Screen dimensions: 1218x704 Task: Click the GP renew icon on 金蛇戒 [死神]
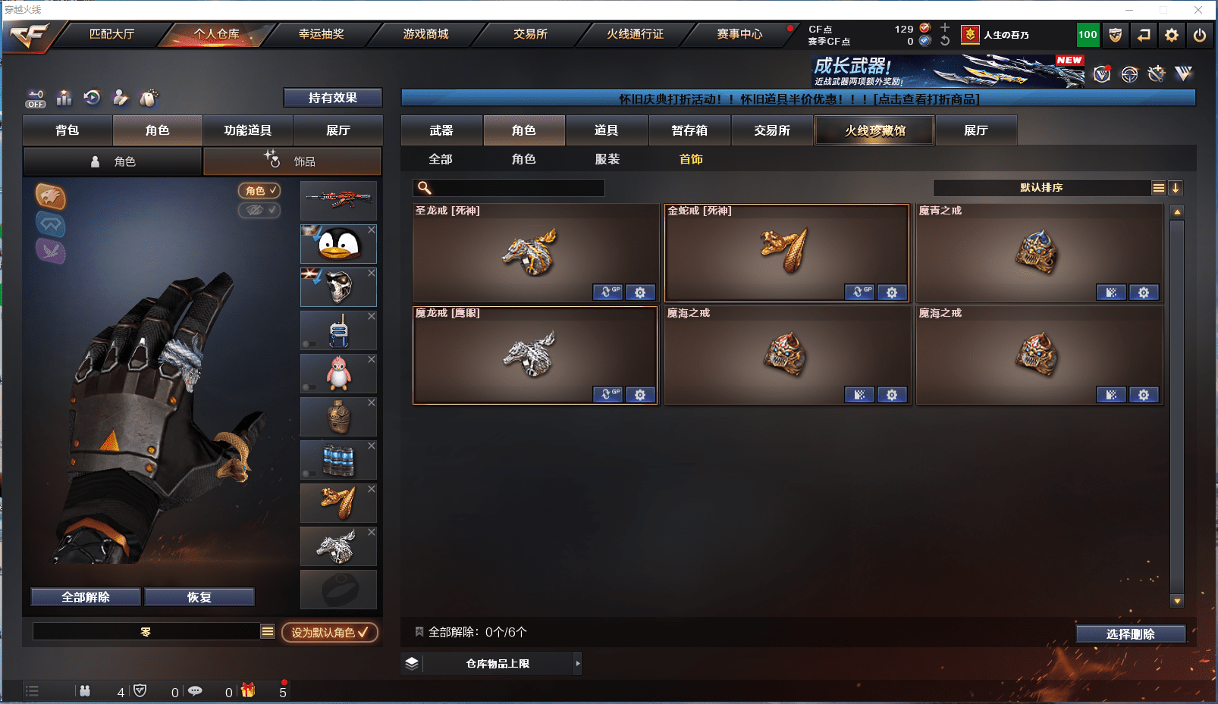point(860,293)
